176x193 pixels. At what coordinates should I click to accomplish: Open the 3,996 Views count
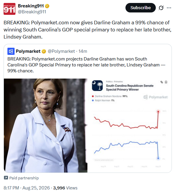pyautogui.click(x=65, y=188)
